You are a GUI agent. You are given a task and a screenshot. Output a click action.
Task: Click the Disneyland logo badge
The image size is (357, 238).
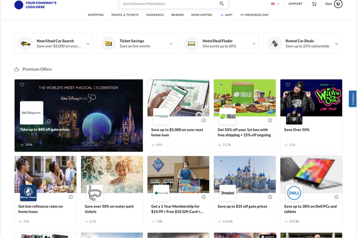coord(227,193)
